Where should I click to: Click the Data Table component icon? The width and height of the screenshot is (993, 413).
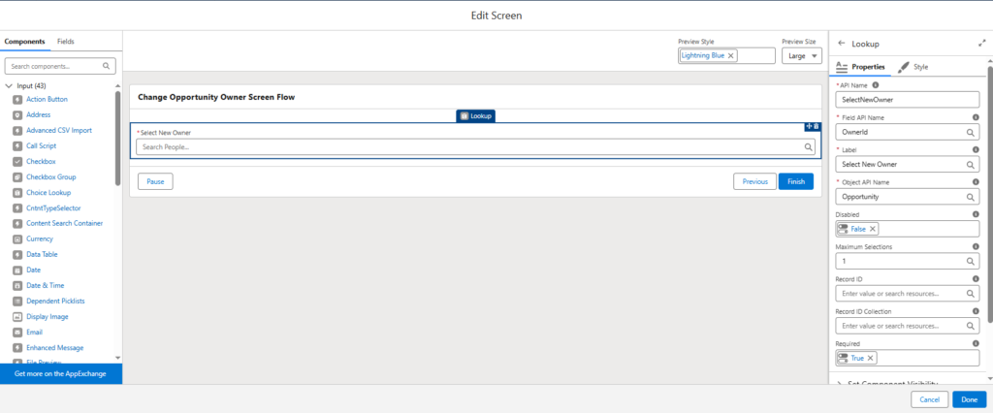17,255
